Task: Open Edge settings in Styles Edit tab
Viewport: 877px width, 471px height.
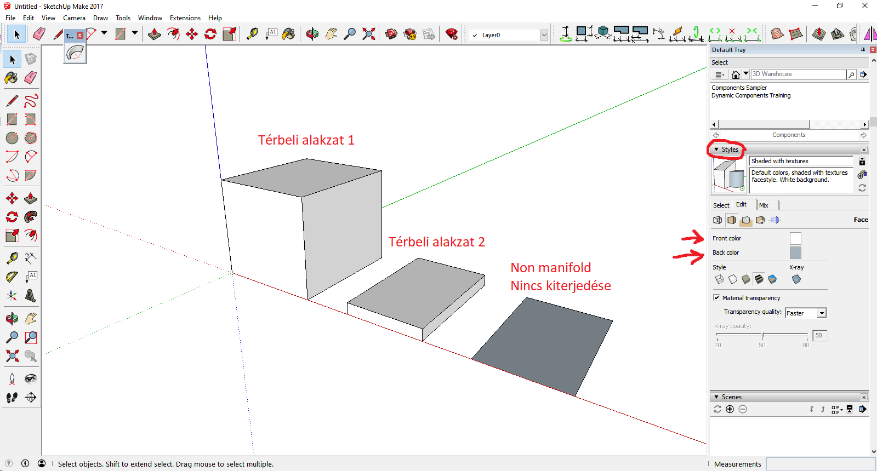Action: 717,220
